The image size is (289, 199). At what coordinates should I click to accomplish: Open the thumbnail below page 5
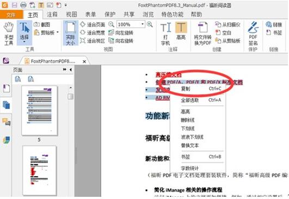(x=39, y=171)
